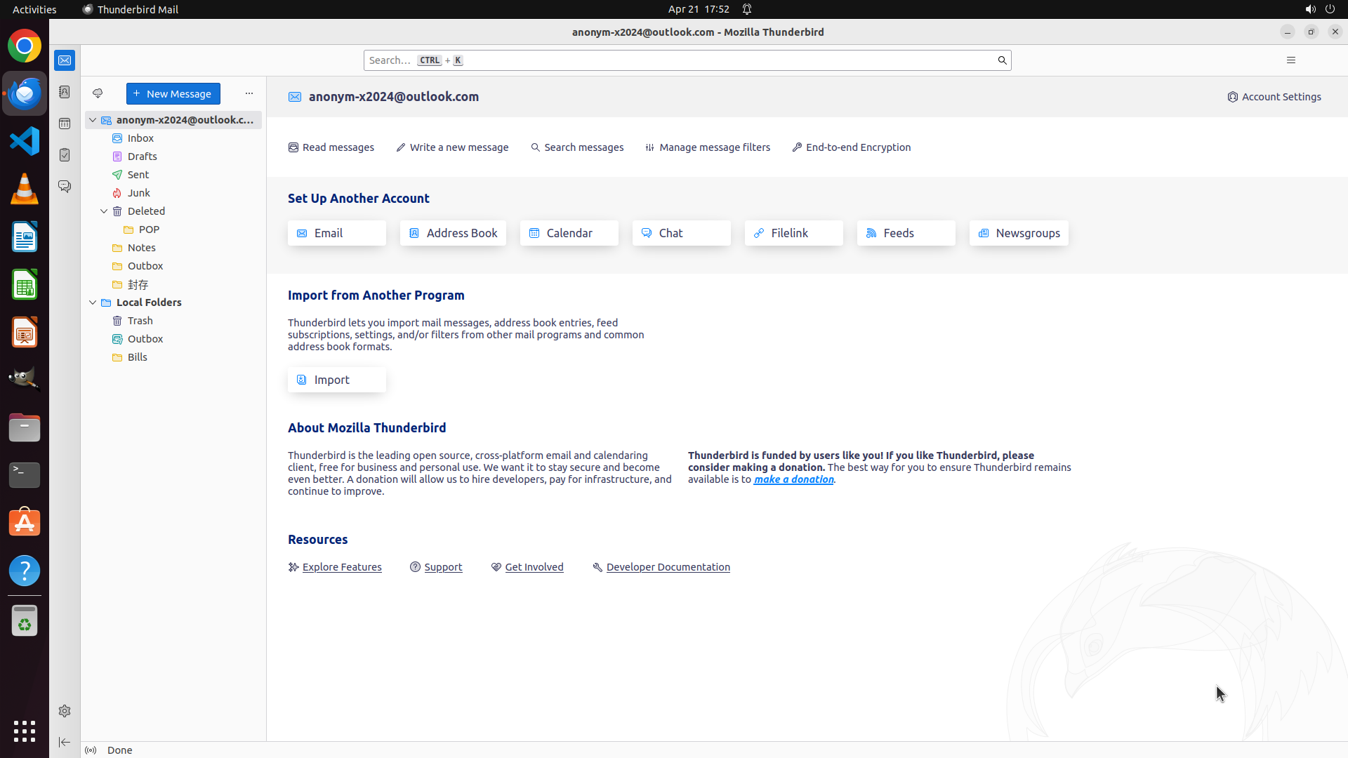Image resolution: width=1348 pixels, height=758 pixels.
Task: Collapse the Local Folders tree
Action: pos(93,302)
